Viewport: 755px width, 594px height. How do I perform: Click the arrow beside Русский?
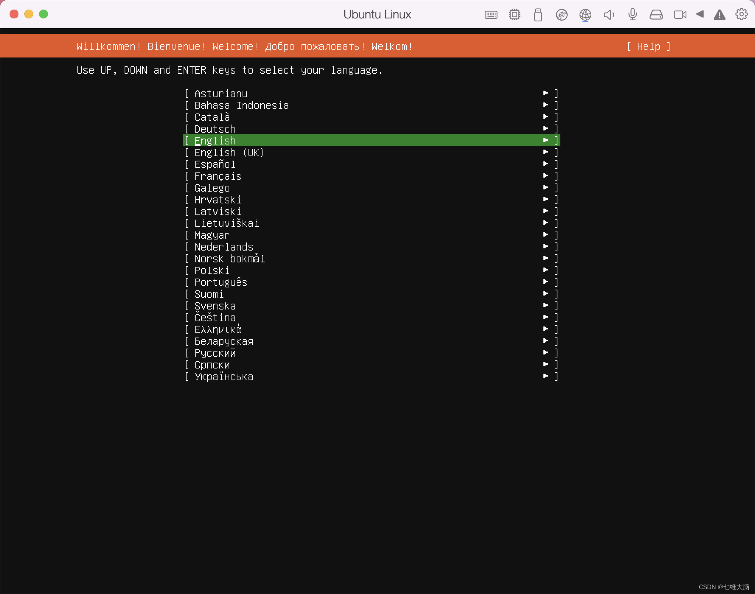(x=546, y=352)
